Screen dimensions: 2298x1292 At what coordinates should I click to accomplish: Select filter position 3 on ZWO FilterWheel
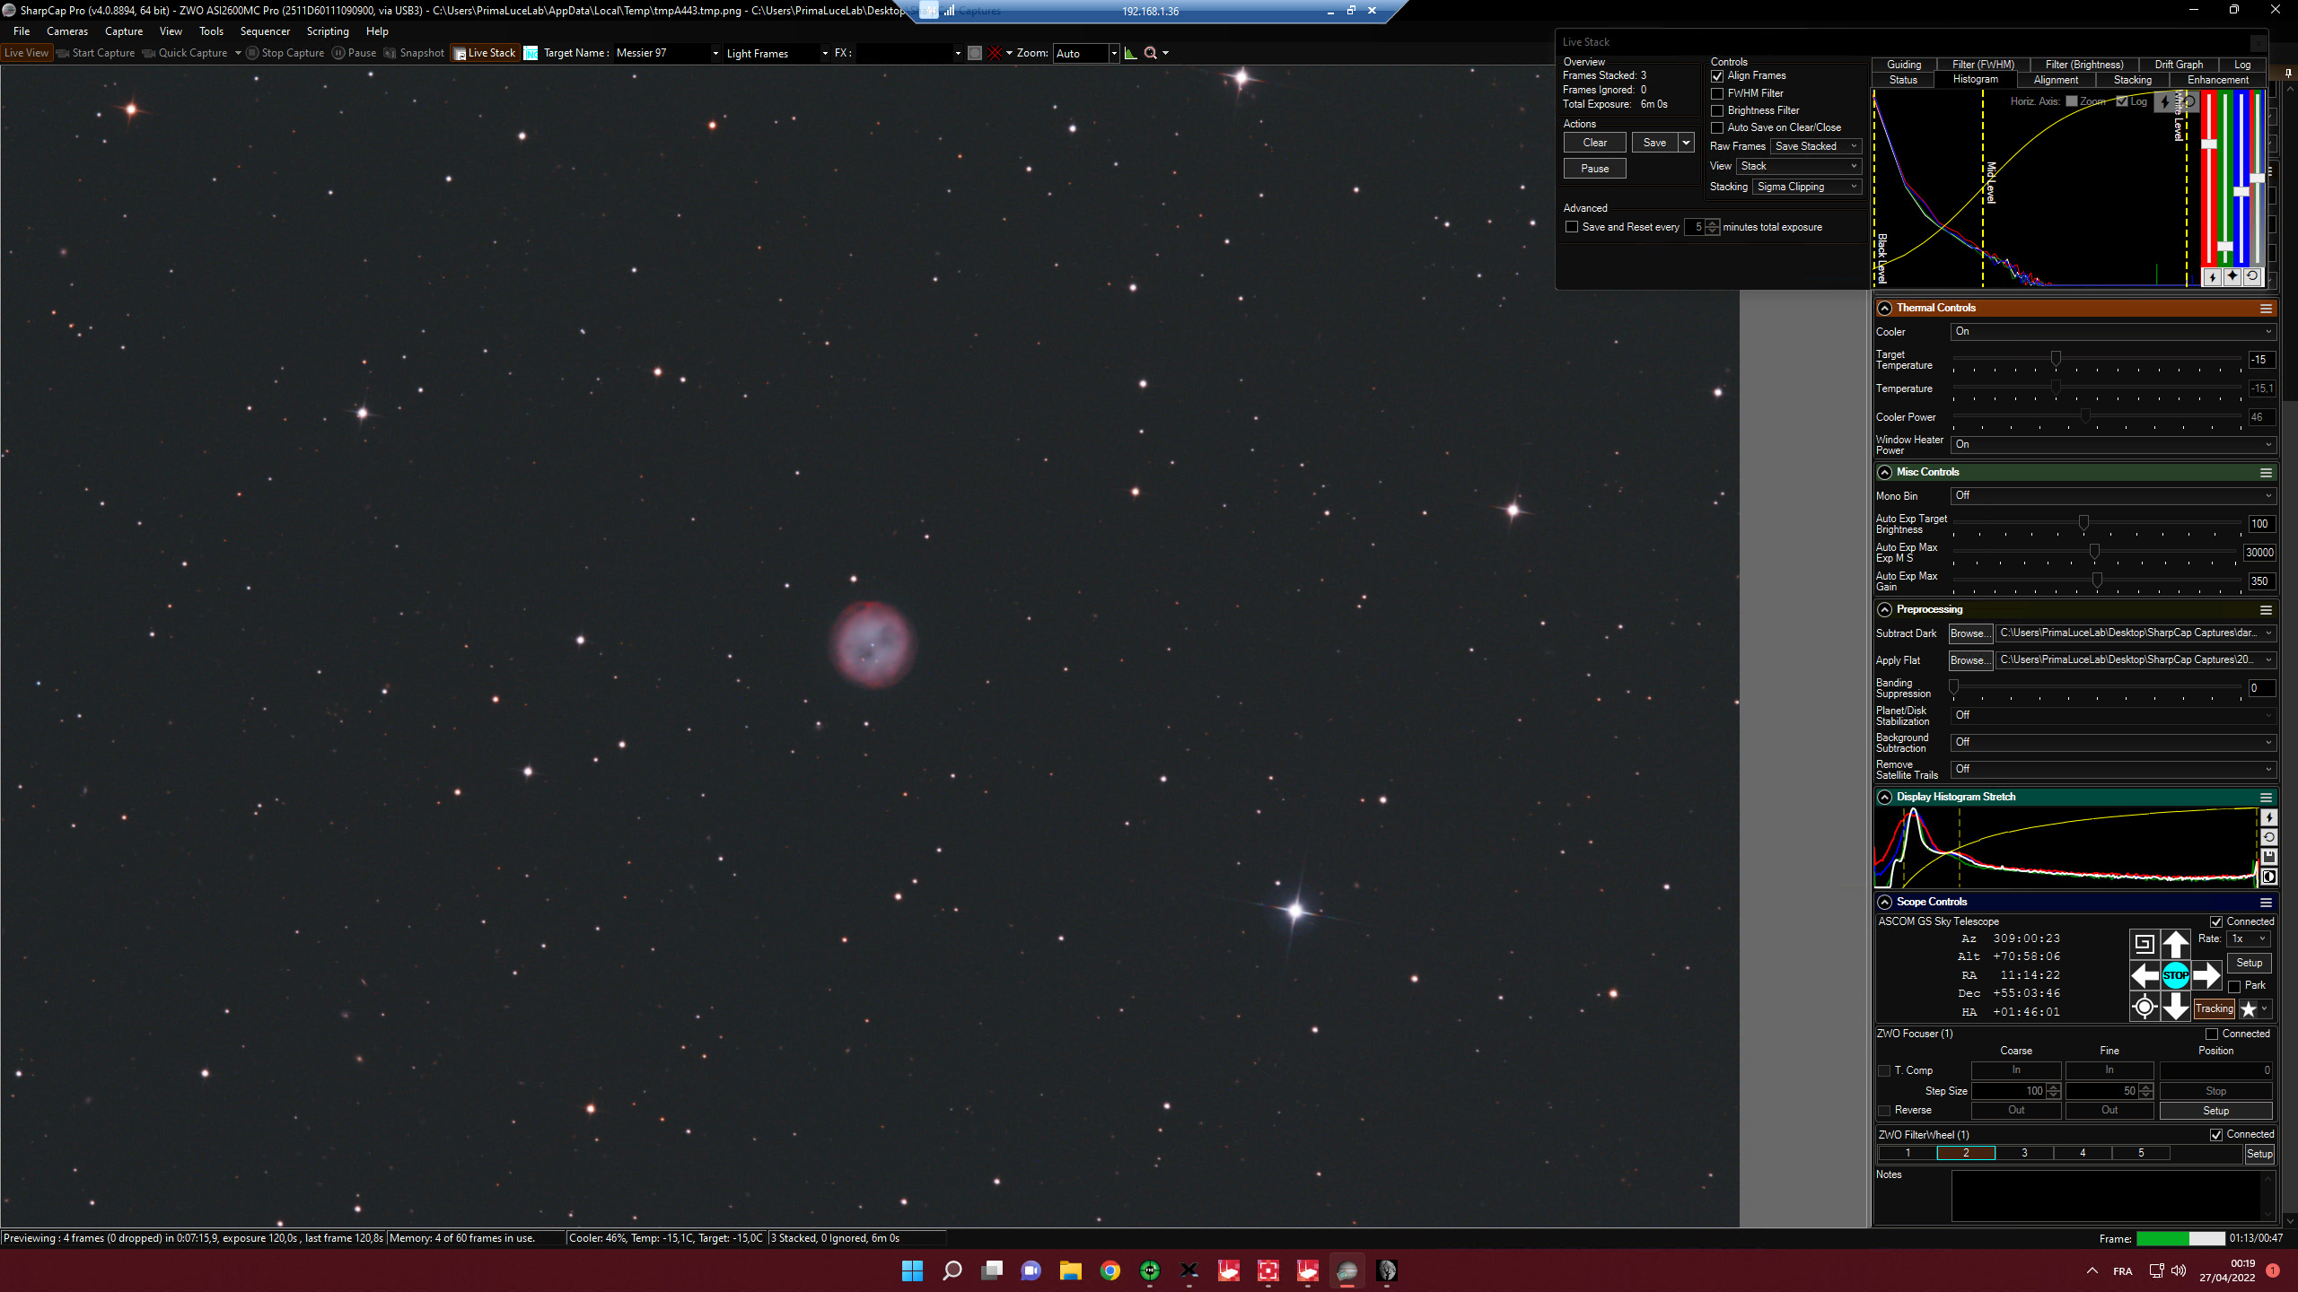coord(2023,1154)
